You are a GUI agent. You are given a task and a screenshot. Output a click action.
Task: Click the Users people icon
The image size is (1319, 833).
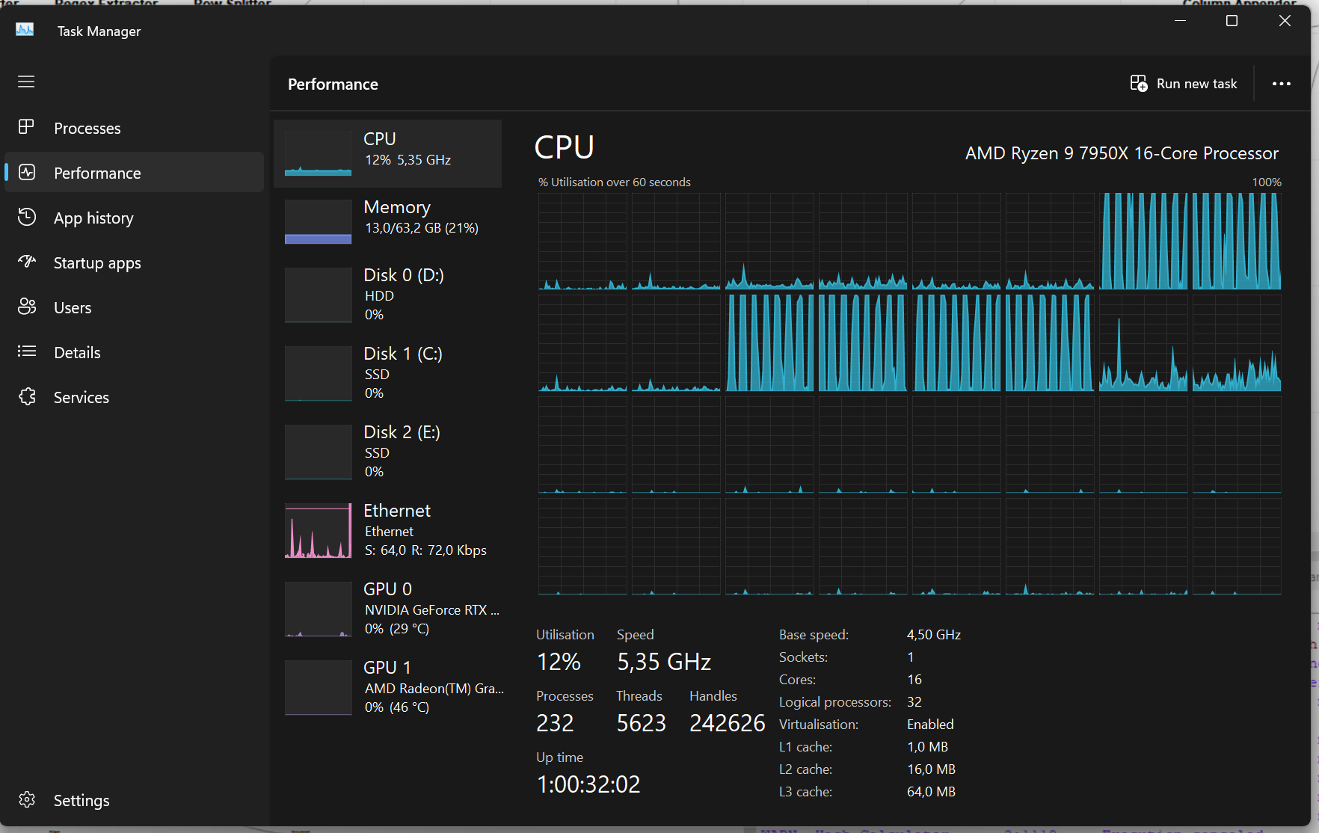pyautogui.click(x=27, y=307)
